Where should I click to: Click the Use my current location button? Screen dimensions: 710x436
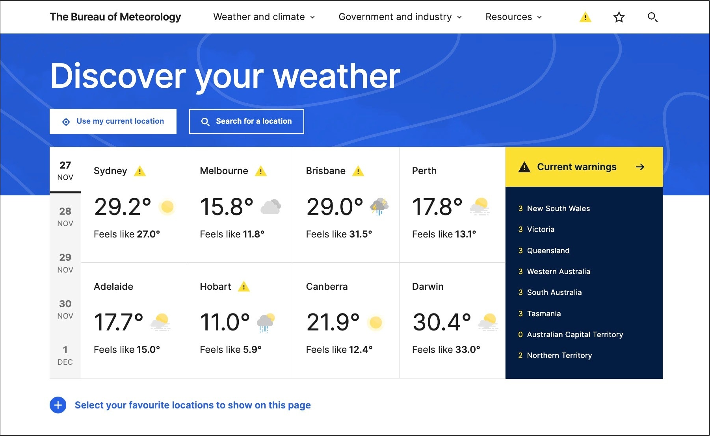coord(113,121)
